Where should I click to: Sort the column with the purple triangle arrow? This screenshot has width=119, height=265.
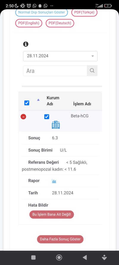pyautogui.click(x=38, y=100)
